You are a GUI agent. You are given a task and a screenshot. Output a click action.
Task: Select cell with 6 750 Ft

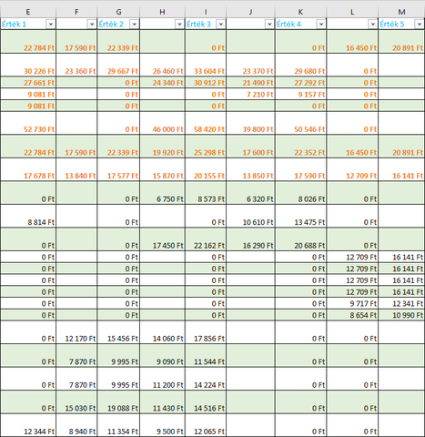click(162, 193)
